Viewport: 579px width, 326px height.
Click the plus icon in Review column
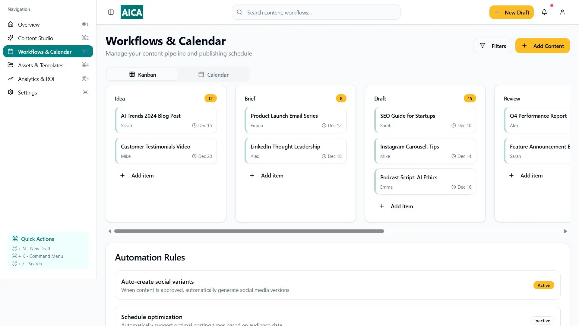coord(511,175)
